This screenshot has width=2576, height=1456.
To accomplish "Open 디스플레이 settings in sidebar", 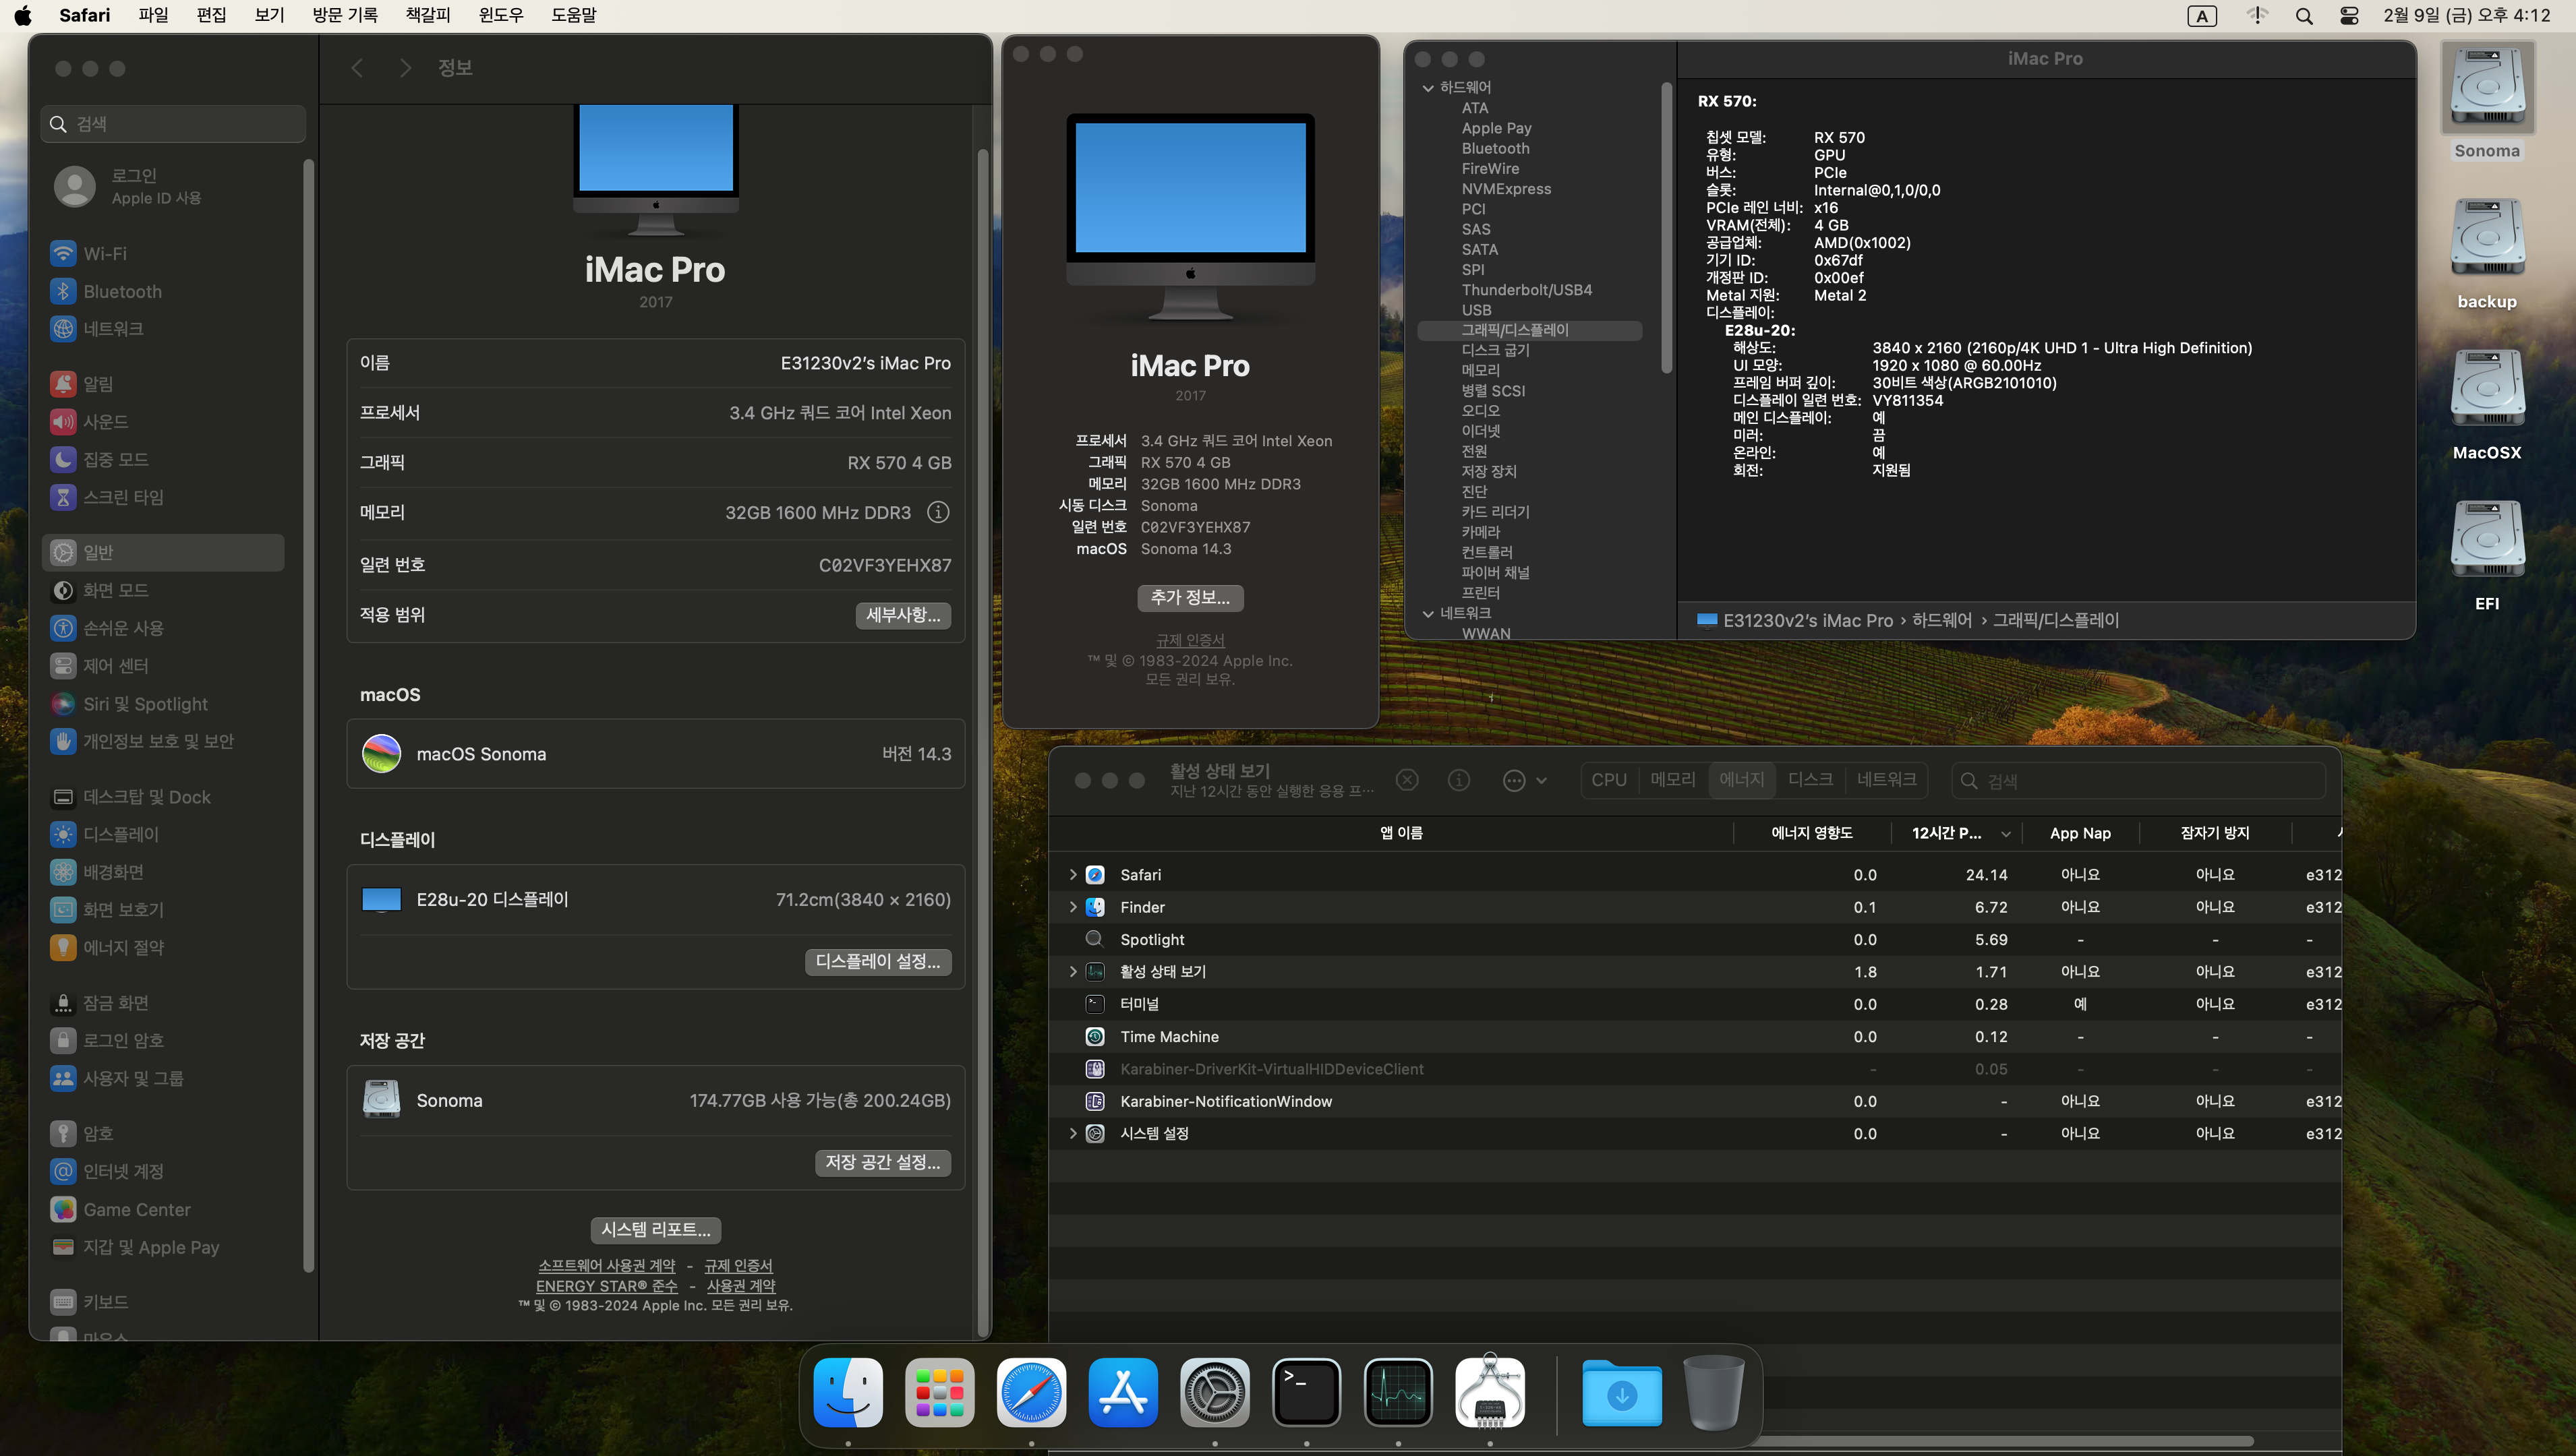I will (165, 834).
